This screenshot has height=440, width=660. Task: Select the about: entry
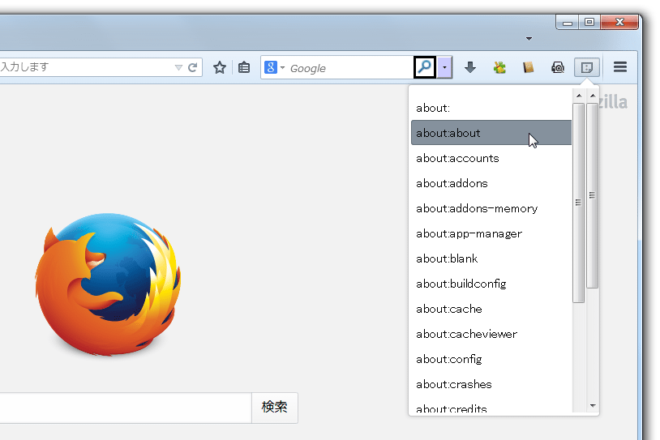[491, 108]
